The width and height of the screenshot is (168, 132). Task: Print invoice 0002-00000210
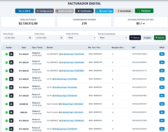coord(11,62)
